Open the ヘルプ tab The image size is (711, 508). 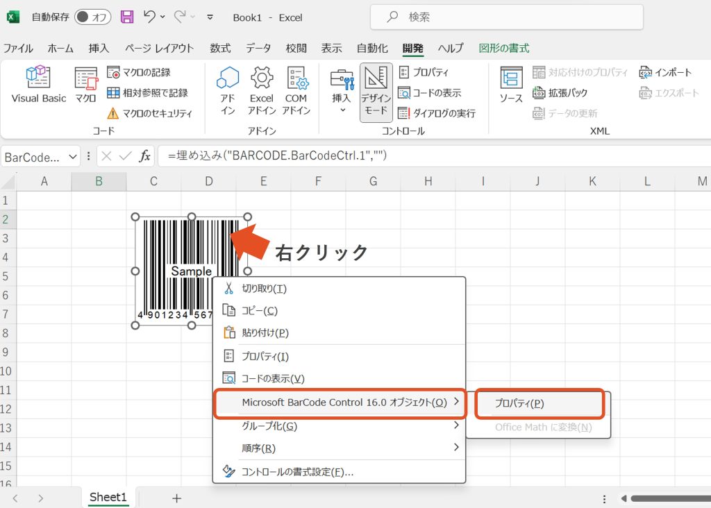tap(451, 49)
